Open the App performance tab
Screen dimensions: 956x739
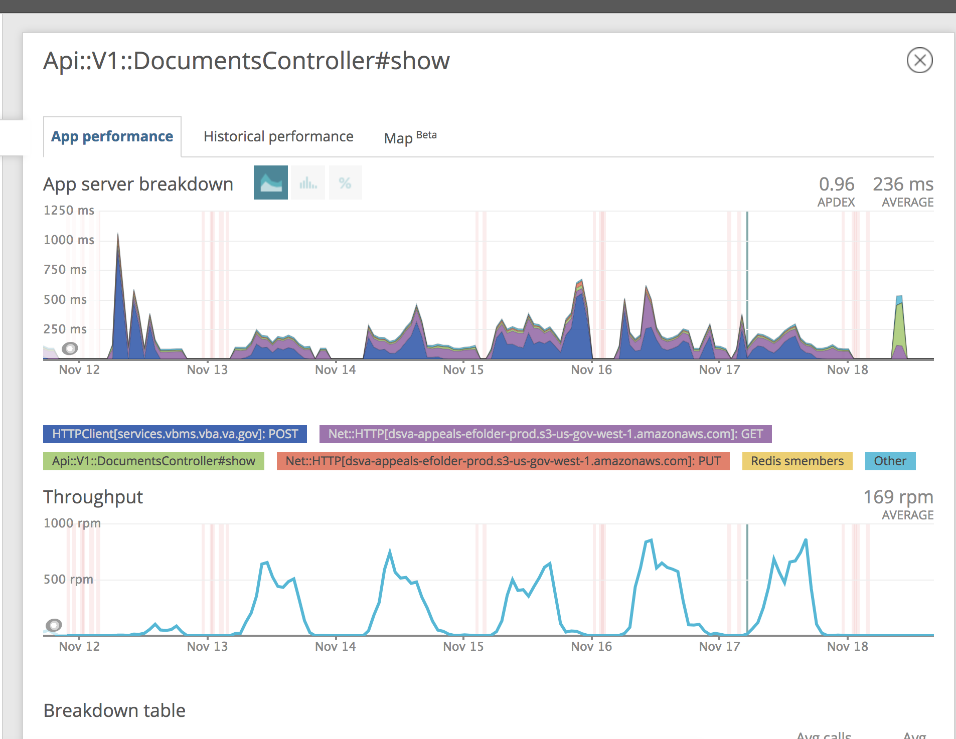tap(112, 136)
